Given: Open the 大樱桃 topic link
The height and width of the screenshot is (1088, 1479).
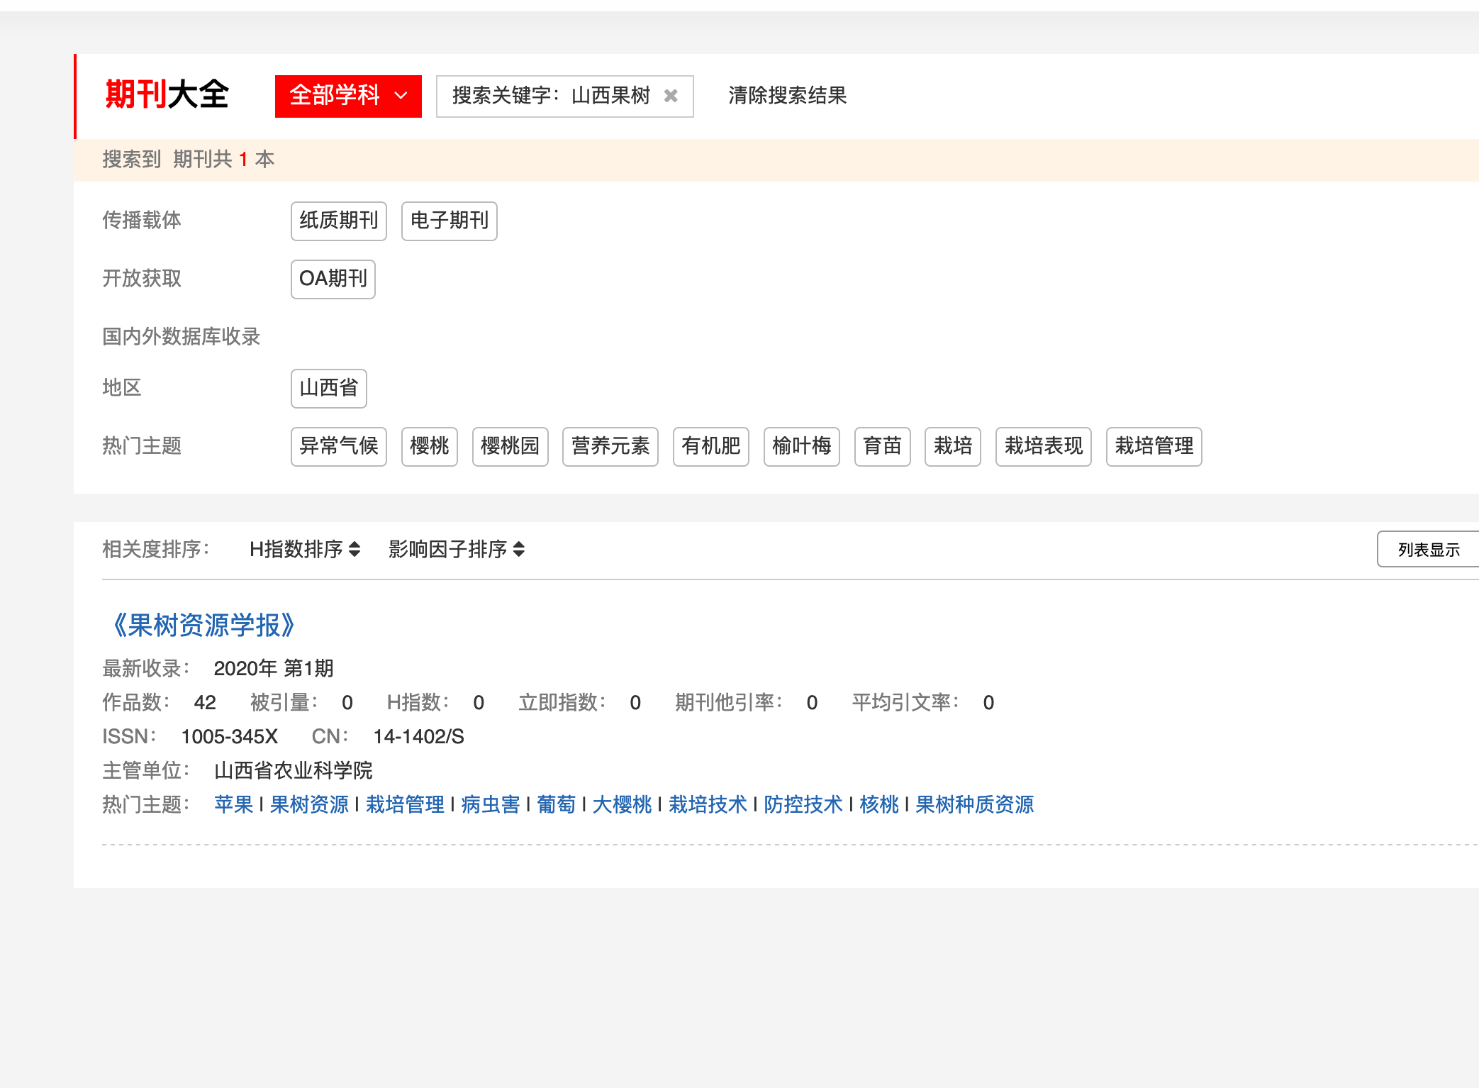Looking at the screenshot, I should [622, 804].
